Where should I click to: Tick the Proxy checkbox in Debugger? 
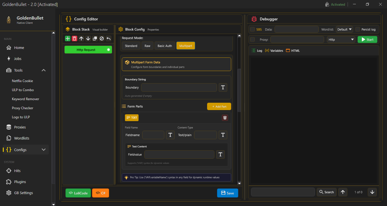point(252,40)
